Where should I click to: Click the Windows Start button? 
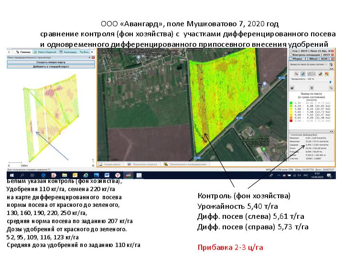11,176
